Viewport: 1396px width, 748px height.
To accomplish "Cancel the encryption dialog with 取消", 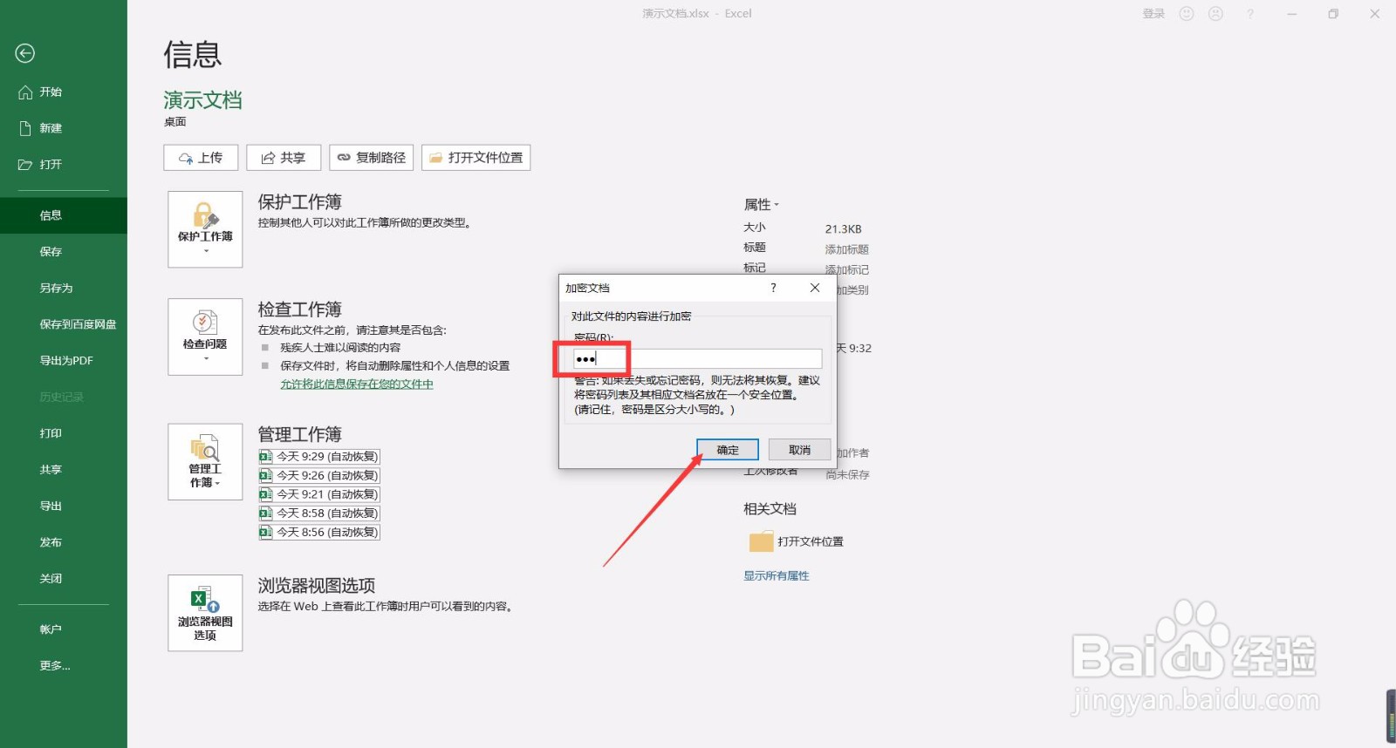I will [x=800, y=450].
